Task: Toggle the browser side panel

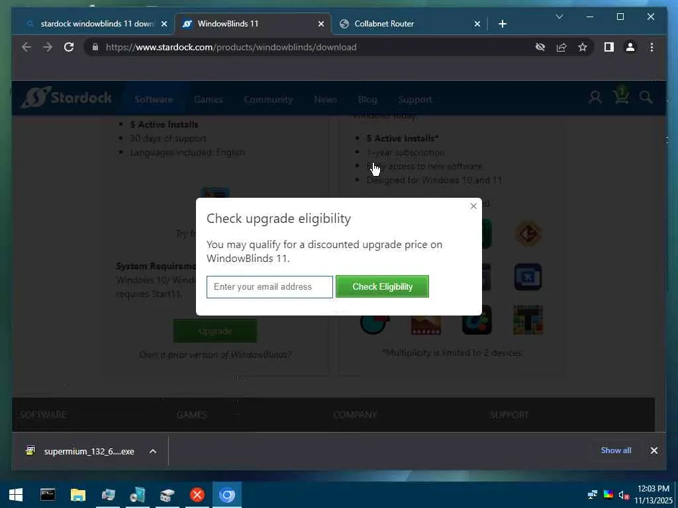Action: coord(609,47)
